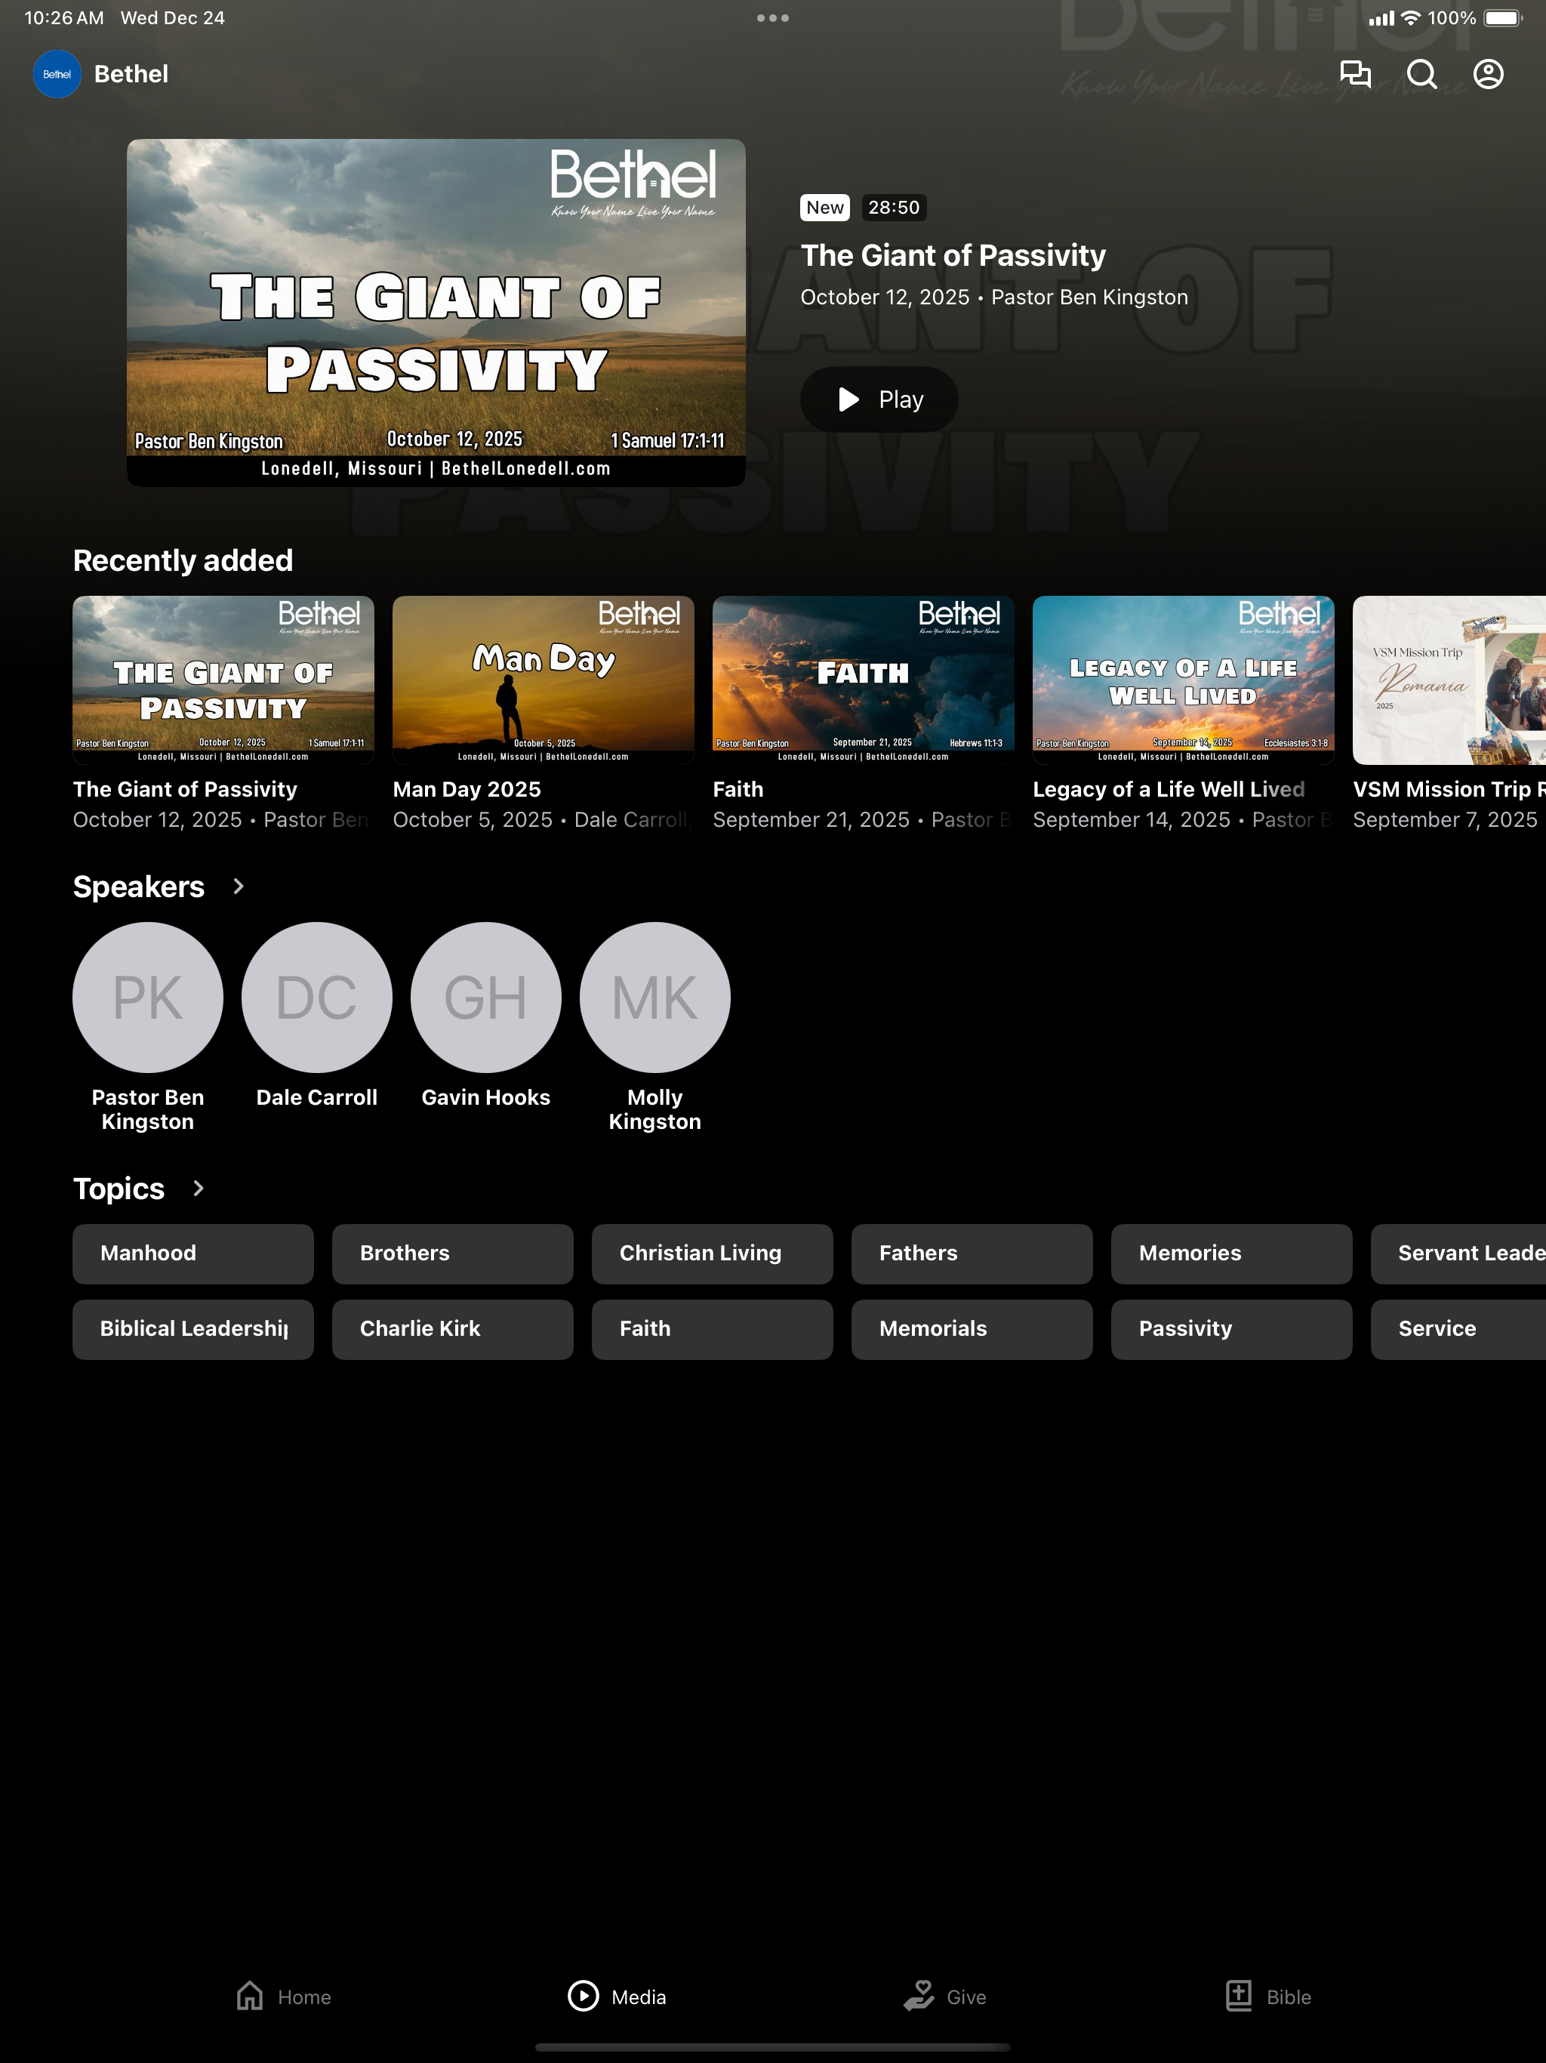Choose the Charlie Kirk topic
The image size is (1546, 2063).
point(452,1329)
